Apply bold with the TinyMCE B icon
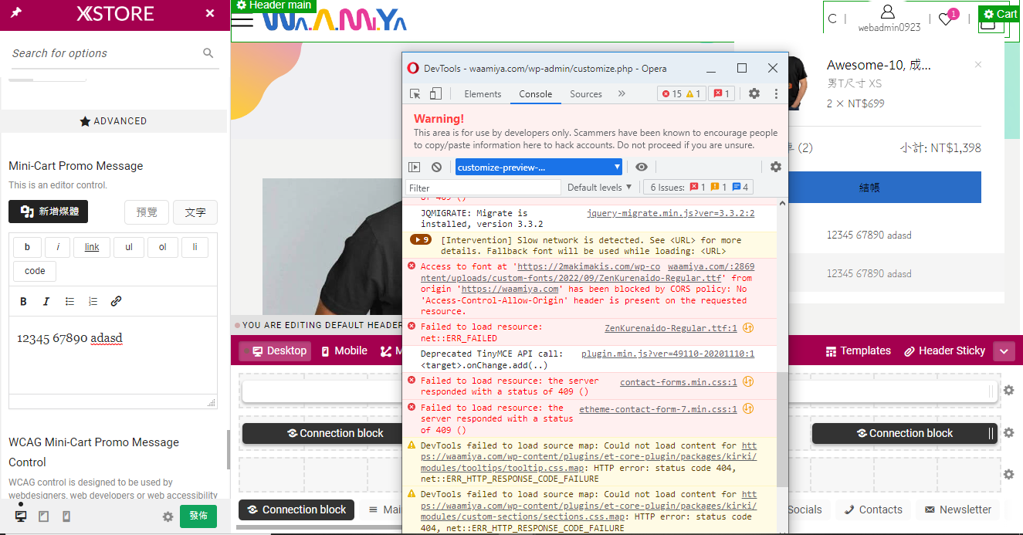1023x535 pixels. click(23, 301)
